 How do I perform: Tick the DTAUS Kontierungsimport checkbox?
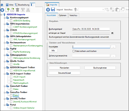click(x=11, y=33)
